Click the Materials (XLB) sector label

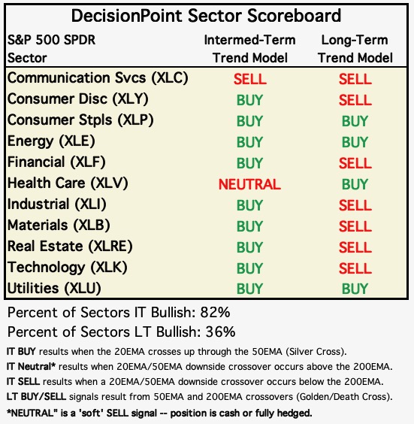click(59, 226)
